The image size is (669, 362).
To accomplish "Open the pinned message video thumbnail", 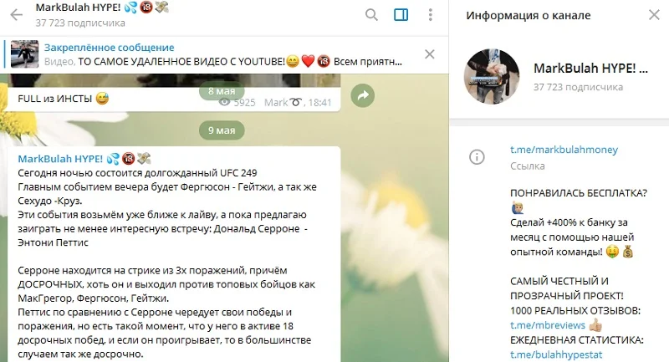I will click(24, 54).
